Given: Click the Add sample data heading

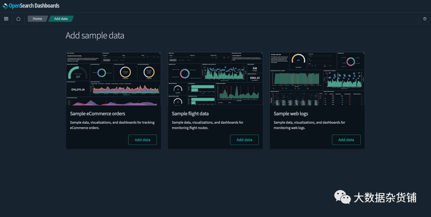Looking at the screenshot, I should click(95, 35).
